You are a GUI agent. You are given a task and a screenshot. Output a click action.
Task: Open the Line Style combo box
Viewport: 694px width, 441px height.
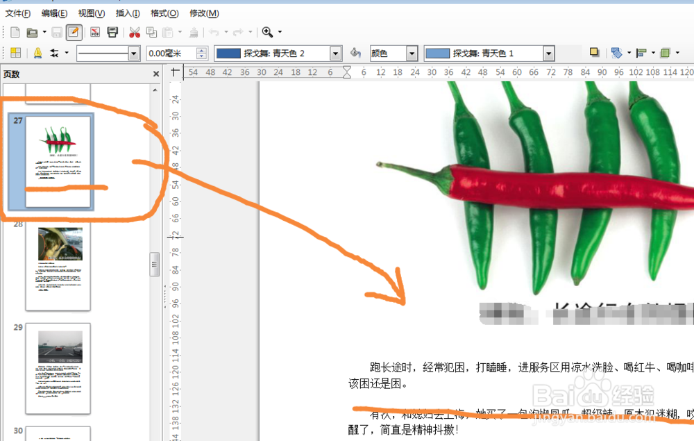pos(108,53)
